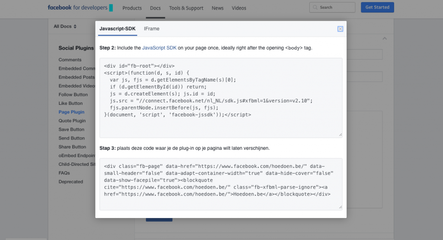Focus the Search input field

coord(332,7)
